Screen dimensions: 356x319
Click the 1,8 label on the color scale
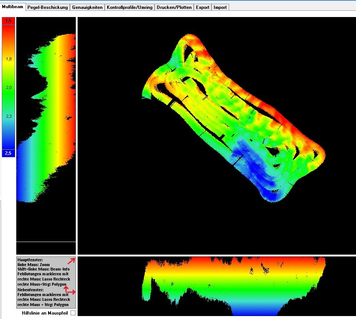click(8, 59)
